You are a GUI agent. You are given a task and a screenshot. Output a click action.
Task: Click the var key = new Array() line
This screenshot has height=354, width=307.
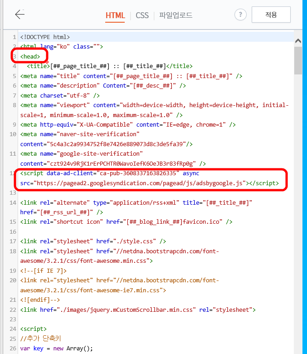(56, 349)
